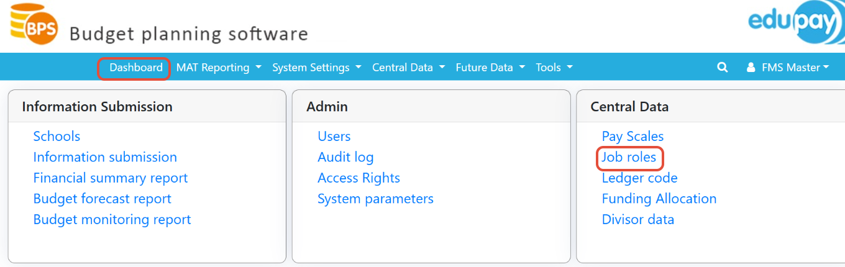Click the edupay logo
Screen dimensions: 845x267
[x=797, y=24]
